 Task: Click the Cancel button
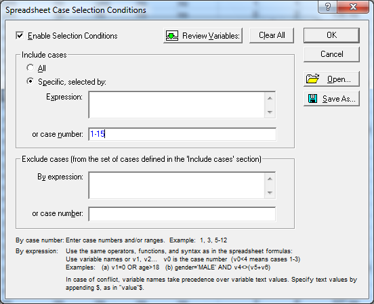[x=331, y=54]
